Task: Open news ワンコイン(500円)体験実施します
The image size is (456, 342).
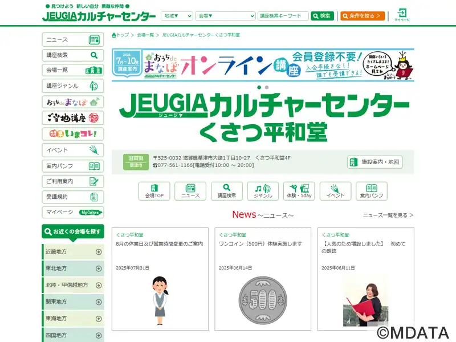Action: click(260, 244)
